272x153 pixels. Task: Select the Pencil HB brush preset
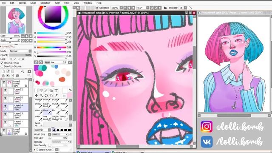click(39, 124)
